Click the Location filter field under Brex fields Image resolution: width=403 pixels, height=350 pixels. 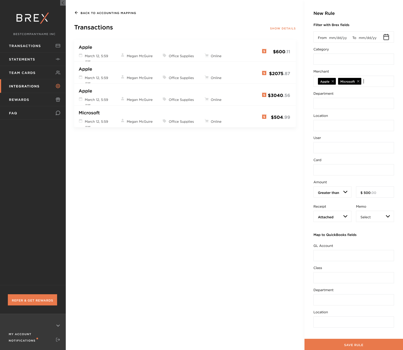click(354, 126)
